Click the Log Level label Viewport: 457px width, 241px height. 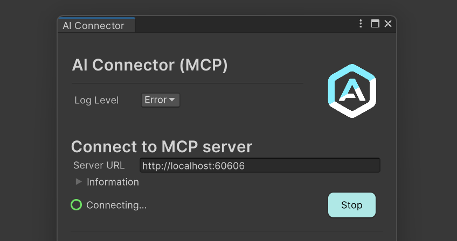coord(96,100)
